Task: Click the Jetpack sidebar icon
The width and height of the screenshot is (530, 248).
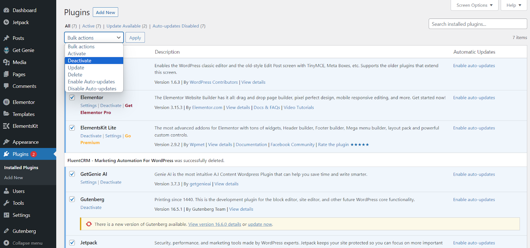Action: click(6, 22)
